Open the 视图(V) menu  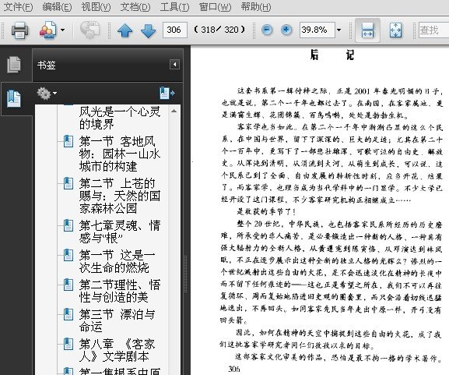96,6
